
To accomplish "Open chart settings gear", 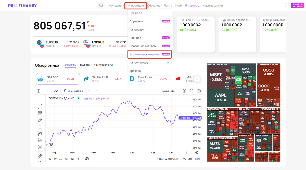I will pos(184,91).
